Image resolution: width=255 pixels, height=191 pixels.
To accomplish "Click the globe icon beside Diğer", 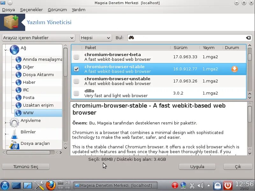I will click(x=18, y=67).
